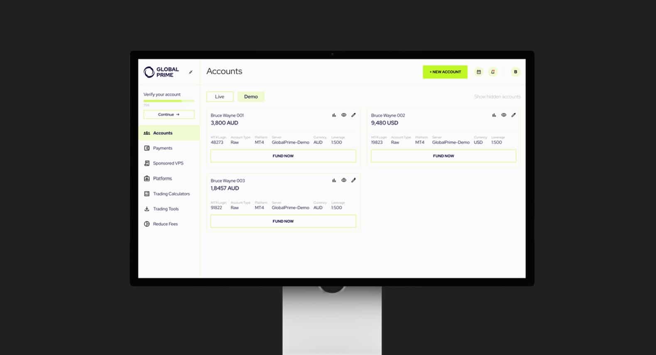
Task: Open the Accounts sidebar menu item
Action: pos(169,133)
